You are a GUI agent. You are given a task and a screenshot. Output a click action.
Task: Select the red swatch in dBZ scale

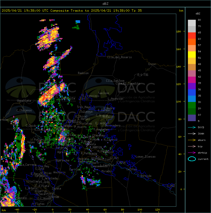(x=192, y=36)
